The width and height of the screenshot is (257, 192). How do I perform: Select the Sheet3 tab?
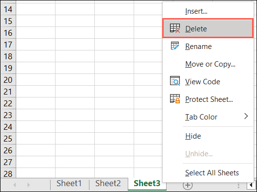tap(147, 183)
